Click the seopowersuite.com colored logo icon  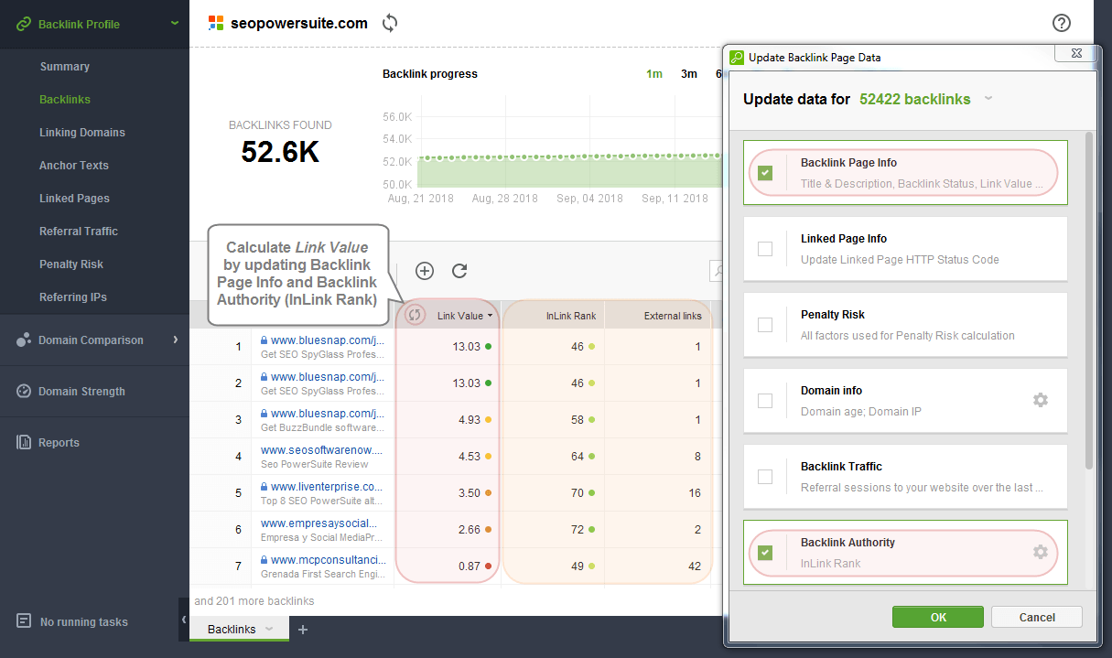click(216, 23)
